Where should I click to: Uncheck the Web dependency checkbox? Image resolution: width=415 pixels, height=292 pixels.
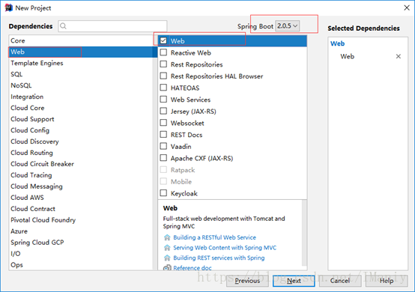click(x=163, y=40)
